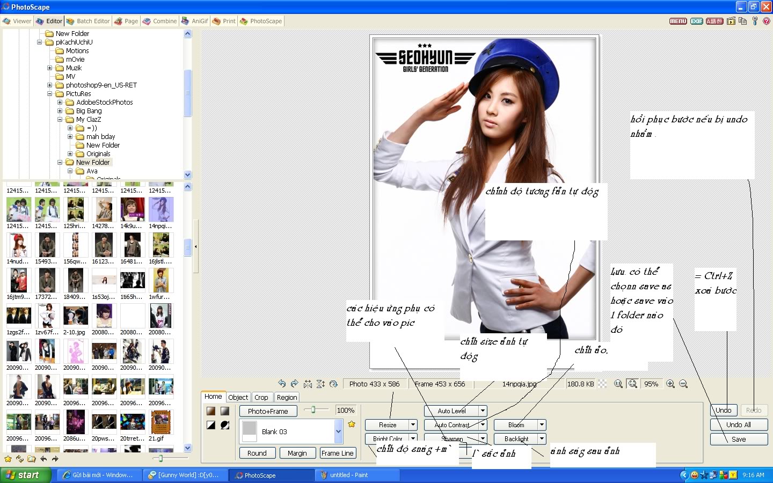Click the star favorites icon under thumbnails
The width and height of the screenshot is (773, 483).
click(8, 459)
